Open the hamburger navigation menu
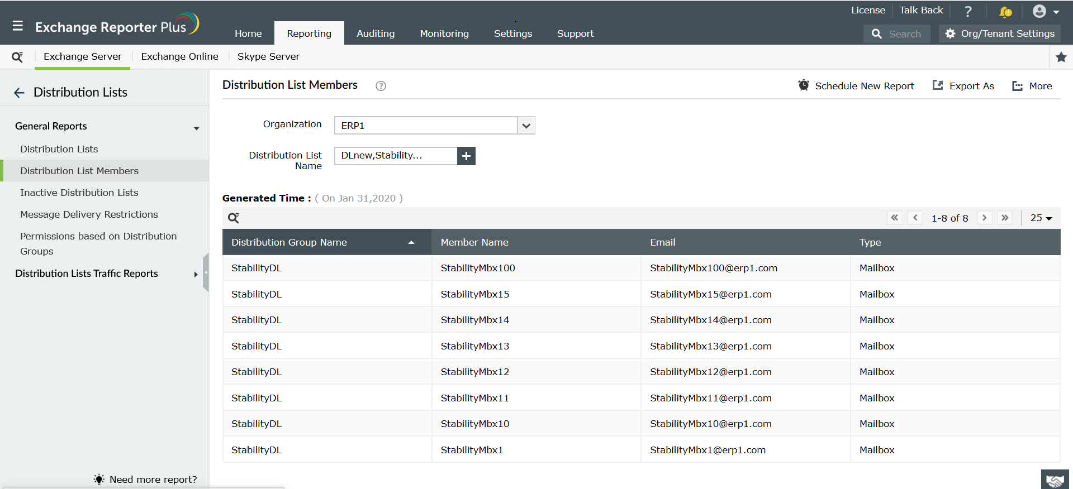Screen dimensions: 1073x489 click(x=18, y=26)
